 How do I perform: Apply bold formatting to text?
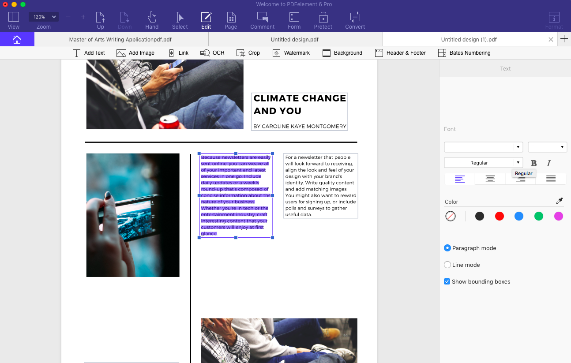coord(533,163)
